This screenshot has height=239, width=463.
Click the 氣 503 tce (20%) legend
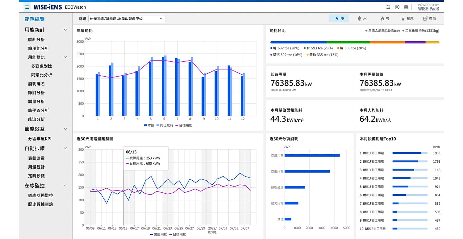coord(352,48)
